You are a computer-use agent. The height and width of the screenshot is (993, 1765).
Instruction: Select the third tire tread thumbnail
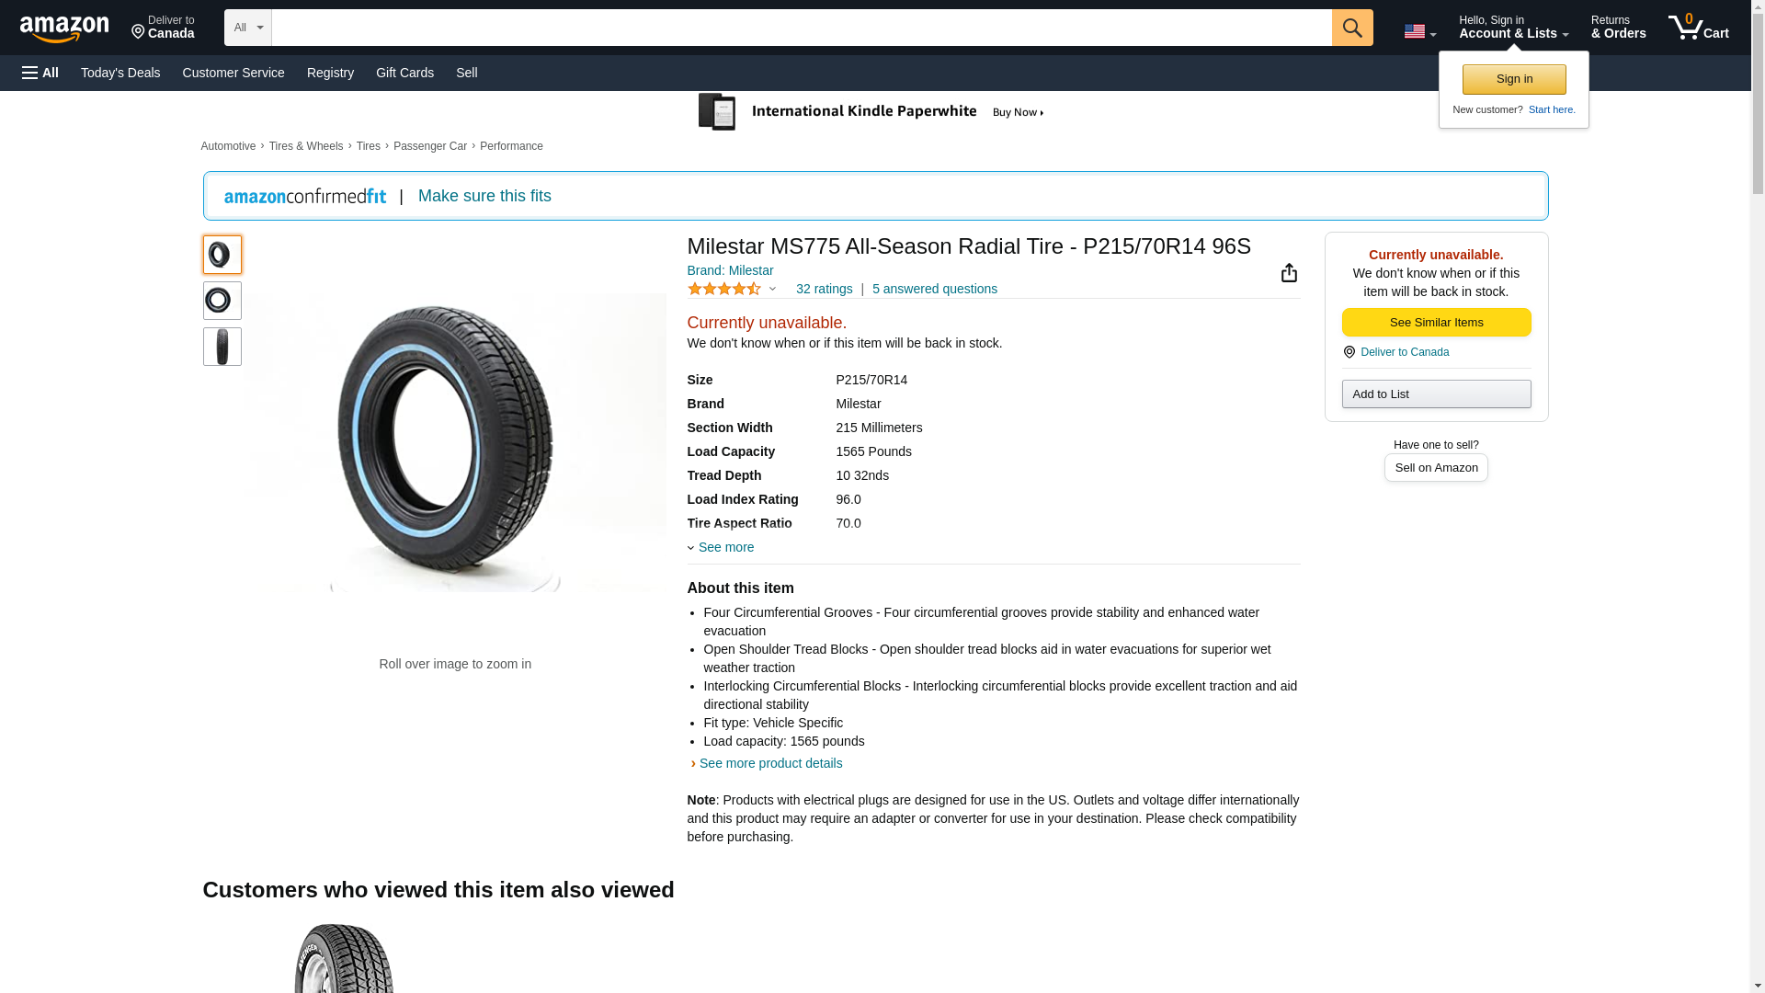(222, 347)
